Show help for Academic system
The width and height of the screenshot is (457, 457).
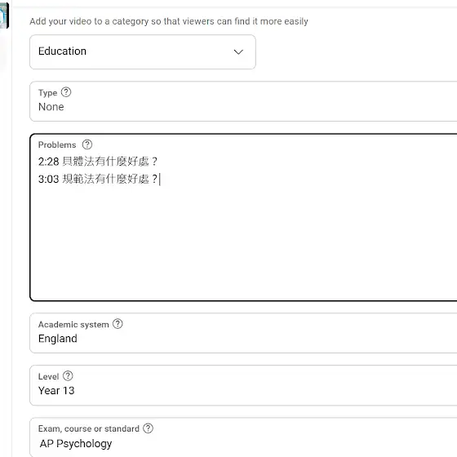(118, 324)
